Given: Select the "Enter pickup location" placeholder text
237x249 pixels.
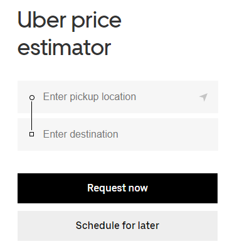Looking at the screenshot, I should coord(90,97).
